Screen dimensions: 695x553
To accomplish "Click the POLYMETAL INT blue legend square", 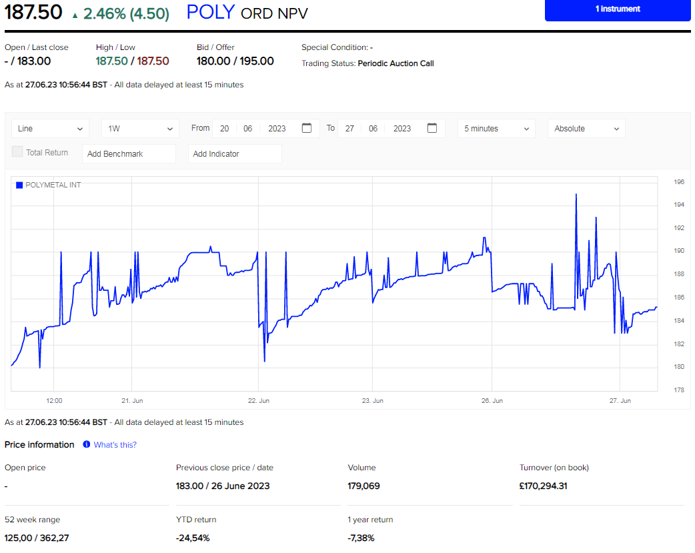I will pyautogui.click(x=19, y=185).
